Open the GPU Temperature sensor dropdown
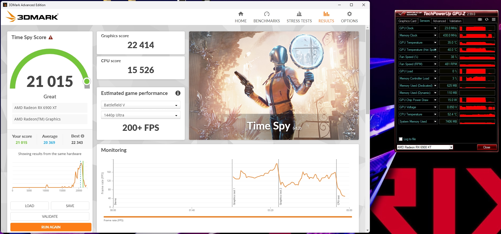 [435, 43]
